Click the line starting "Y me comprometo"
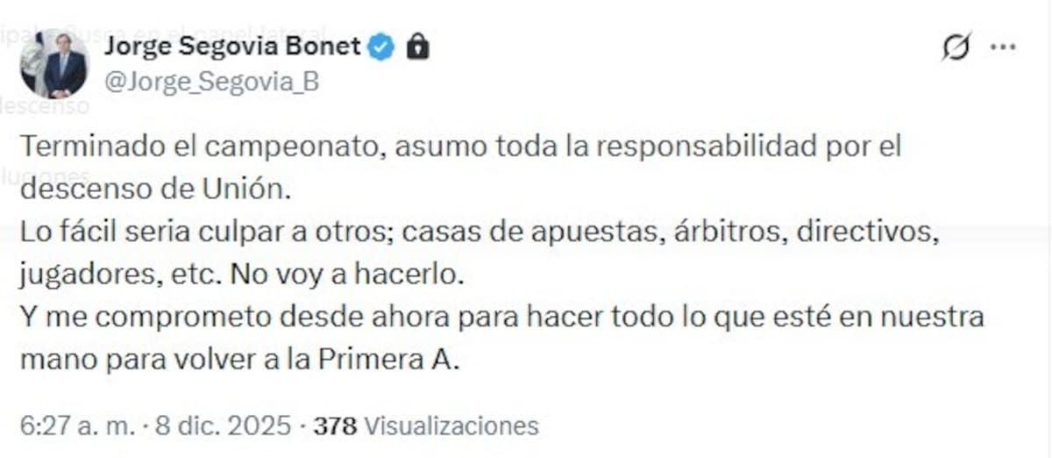The height and width of the screenshot is (458, 1052). 501,317
